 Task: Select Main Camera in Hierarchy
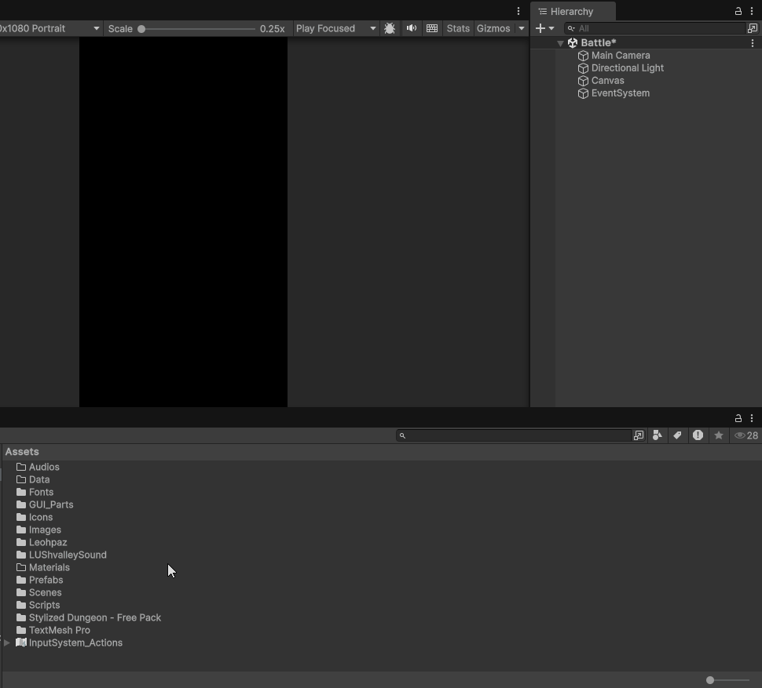pyautogui.click(x=620, y=56)
